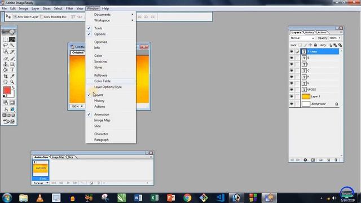Hide the Background layer eye

[x=292, y=104]
